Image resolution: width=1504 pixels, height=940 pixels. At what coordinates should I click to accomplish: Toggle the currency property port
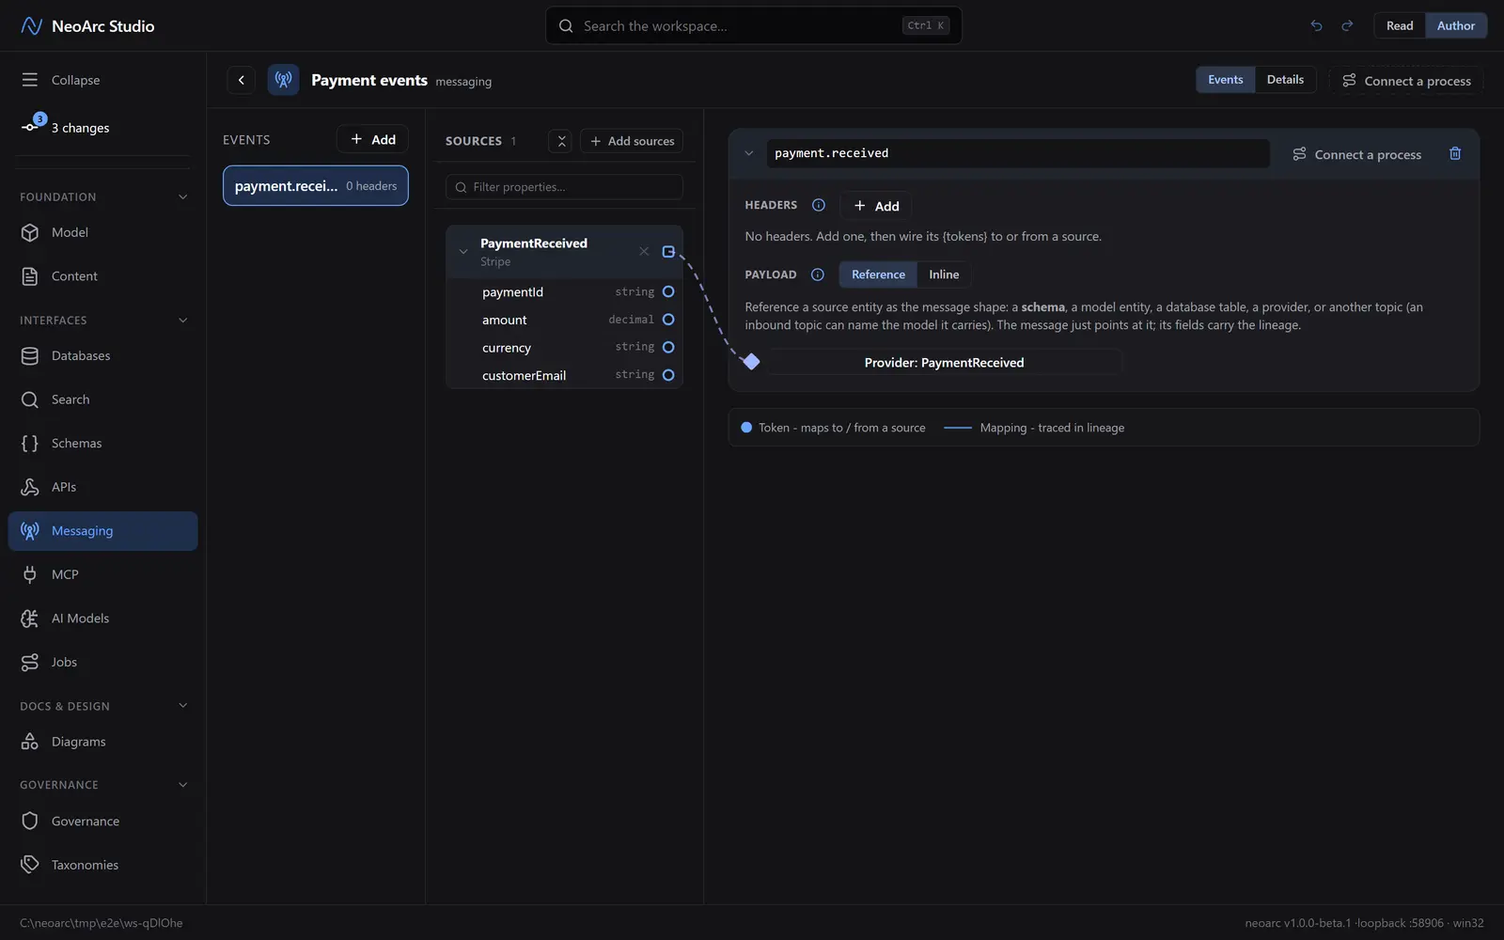668,347
